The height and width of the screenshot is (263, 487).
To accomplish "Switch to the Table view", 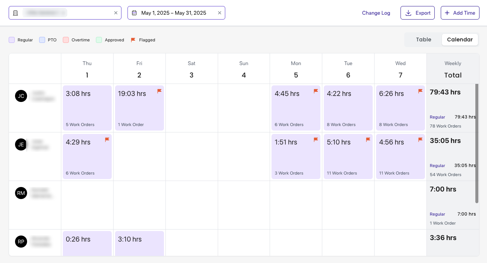I will pos(423,40).
